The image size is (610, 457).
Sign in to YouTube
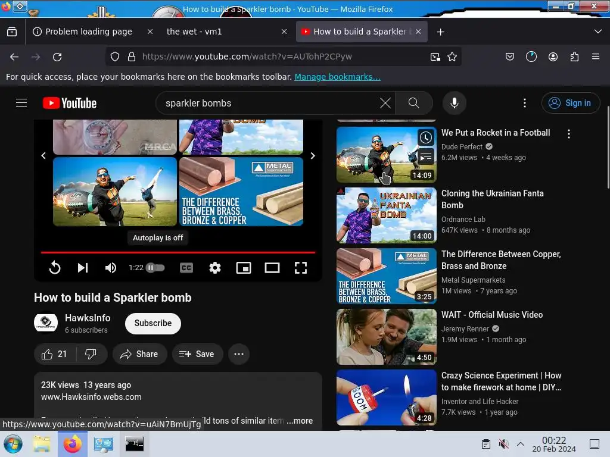tap(570, 103)
